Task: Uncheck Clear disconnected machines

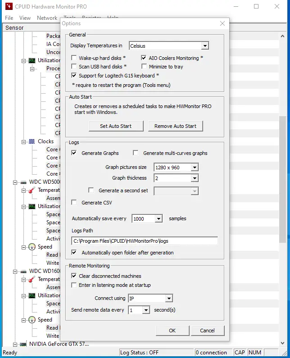Action: (x=74, y=276)
